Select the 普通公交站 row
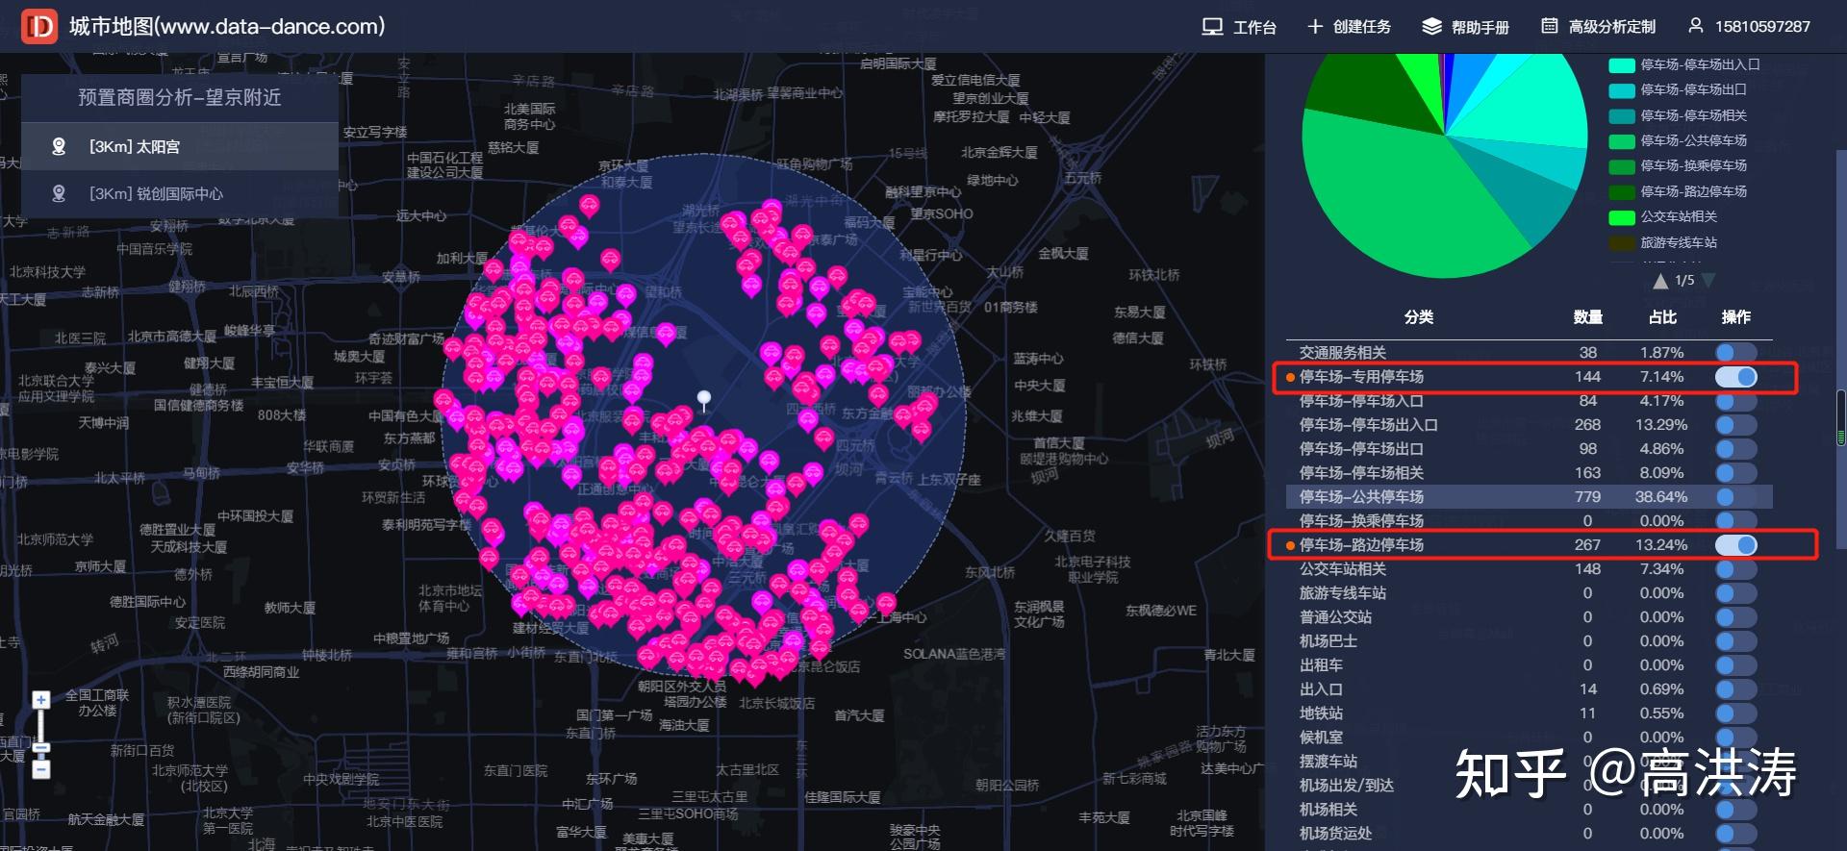 1529,617
